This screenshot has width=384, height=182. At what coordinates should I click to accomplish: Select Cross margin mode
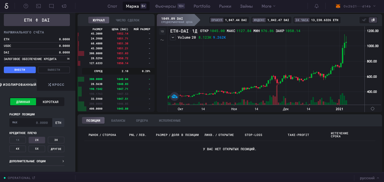click(x=56, y=84)
